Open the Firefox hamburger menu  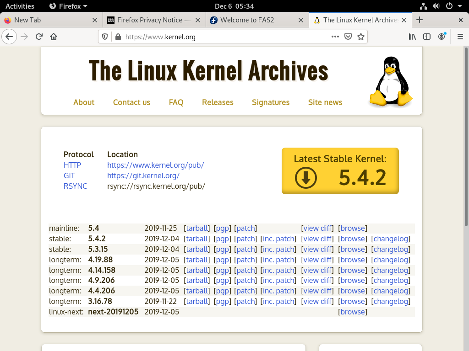tap(460, 37)
